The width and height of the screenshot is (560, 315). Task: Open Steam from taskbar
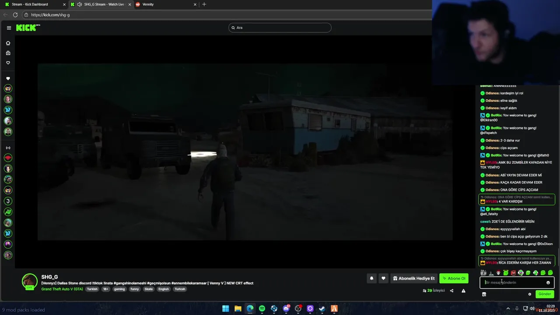point(322,309)
